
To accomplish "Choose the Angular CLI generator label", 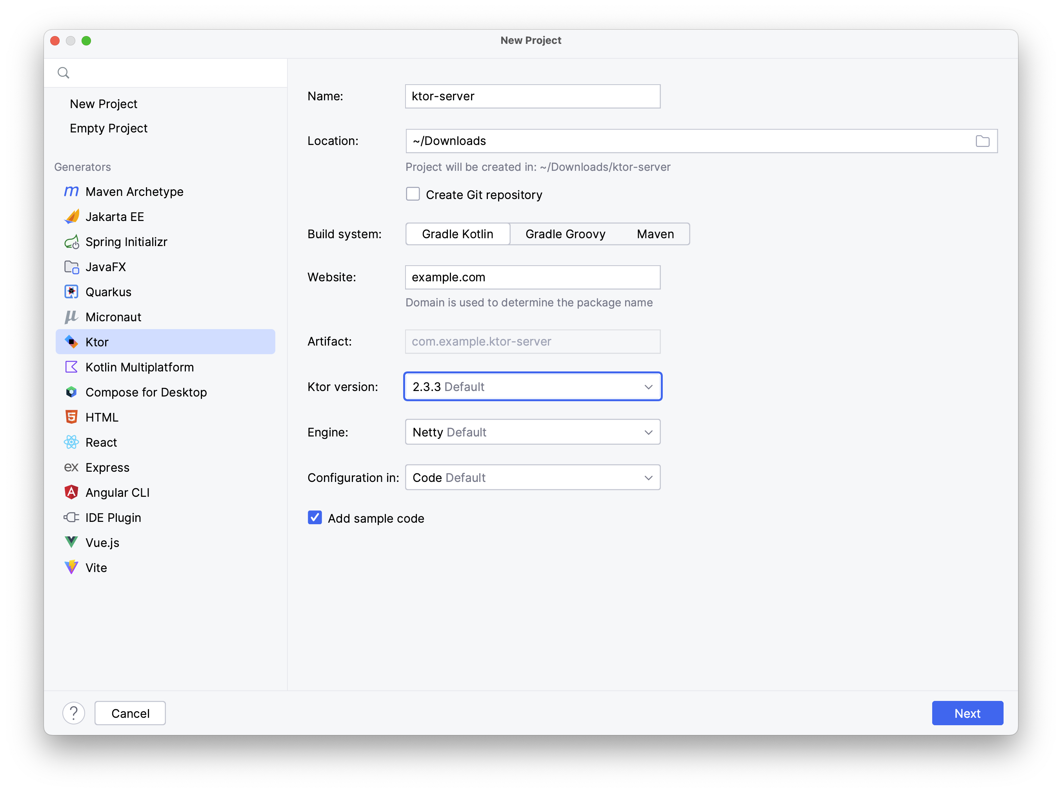I will pos(118,492).
